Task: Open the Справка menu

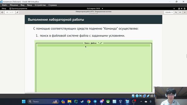Action: tap(53, 5)
